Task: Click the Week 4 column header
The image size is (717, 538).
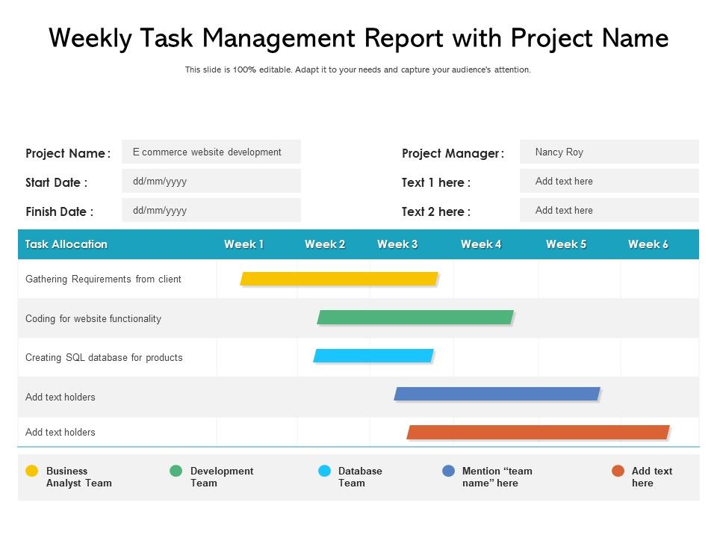Action: 481,244
